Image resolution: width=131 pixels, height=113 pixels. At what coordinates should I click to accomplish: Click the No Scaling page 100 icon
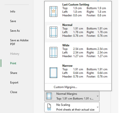[49, 107]
